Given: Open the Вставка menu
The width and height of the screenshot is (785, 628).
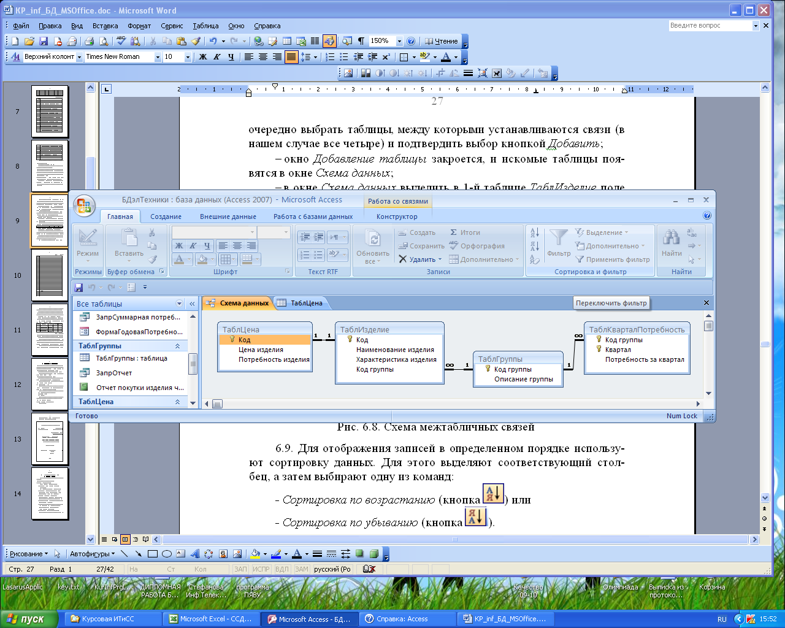Looking at the screenshot, I should [x=105, y=26].
